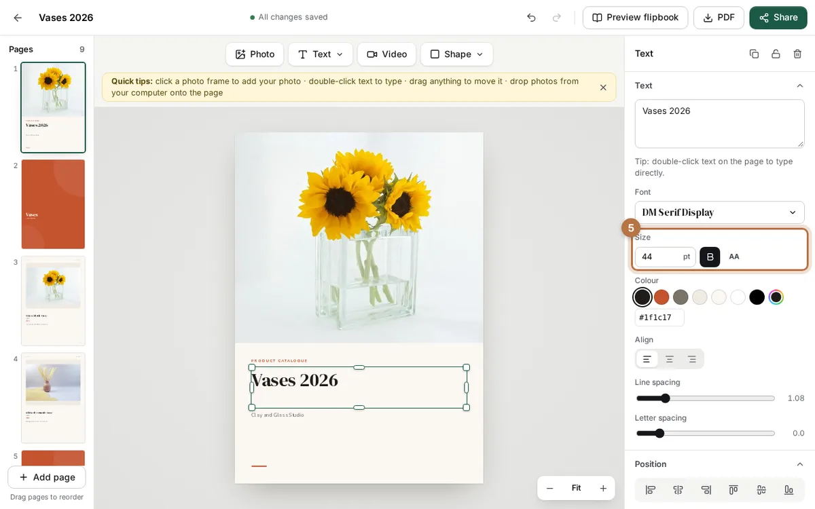
Task: Open the Shape insert dropdown
Action: pyautogui.click(x=456, y=54)
